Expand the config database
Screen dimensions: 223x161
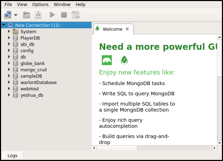(9, 50)
